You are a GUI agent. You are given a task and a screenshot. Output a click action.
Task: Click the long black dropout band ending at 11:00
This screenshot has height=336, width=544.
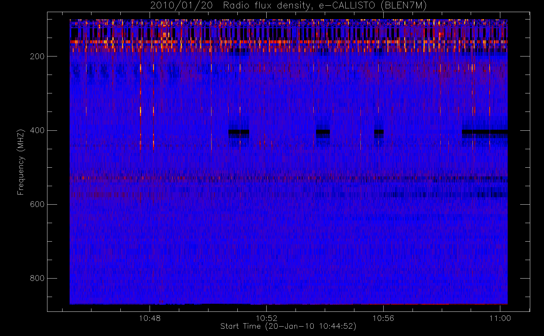click(x=485, y=132)
